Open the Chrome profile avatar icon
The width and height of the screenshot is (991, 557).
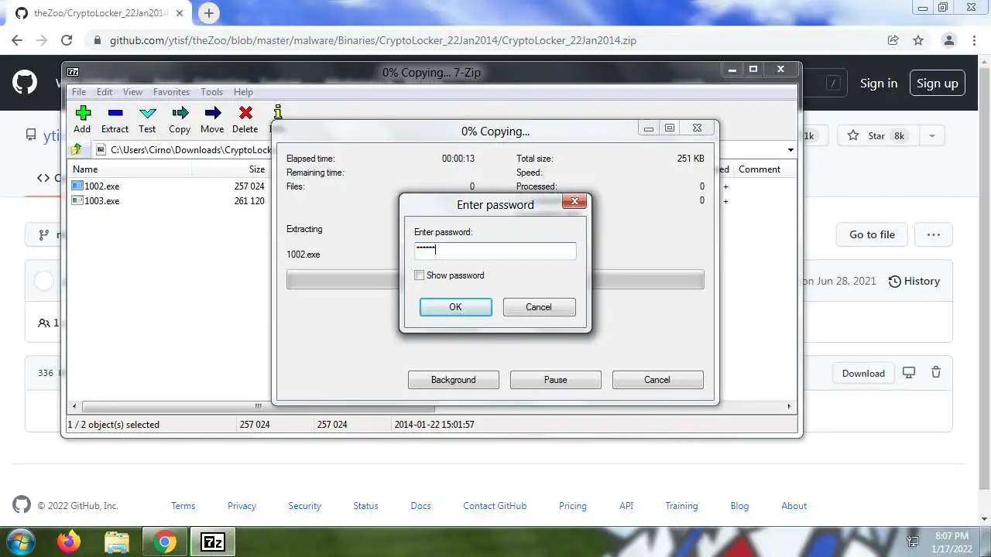click(948, 40)
